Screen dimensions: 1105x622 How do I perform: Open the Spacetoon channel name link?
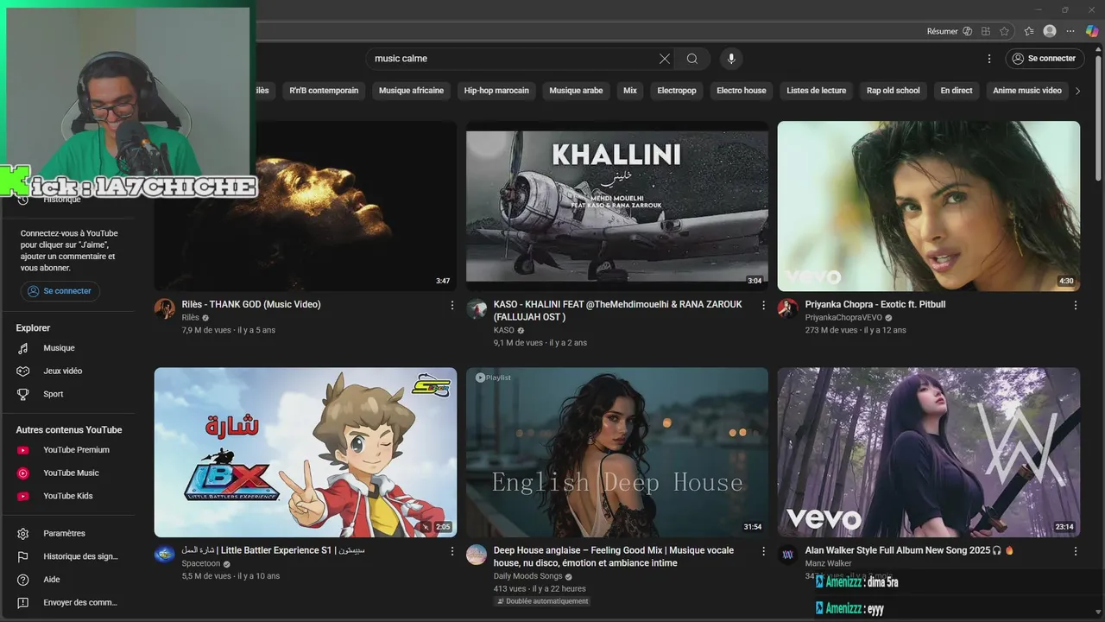(x=200, y=564)
